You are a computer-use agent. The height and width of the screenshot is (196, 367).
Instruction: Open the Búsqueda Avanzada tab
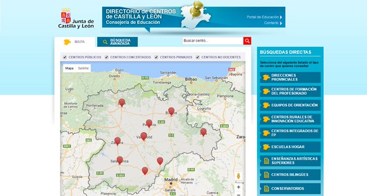(118, 42)
